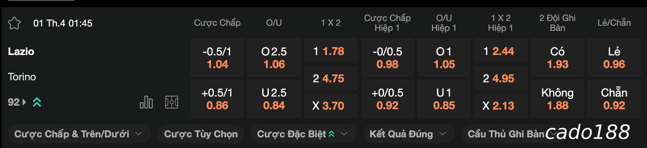Select Under 2.5 odds 0.84
This screenshot has height=148, width=647.
(x=274, y=99)
